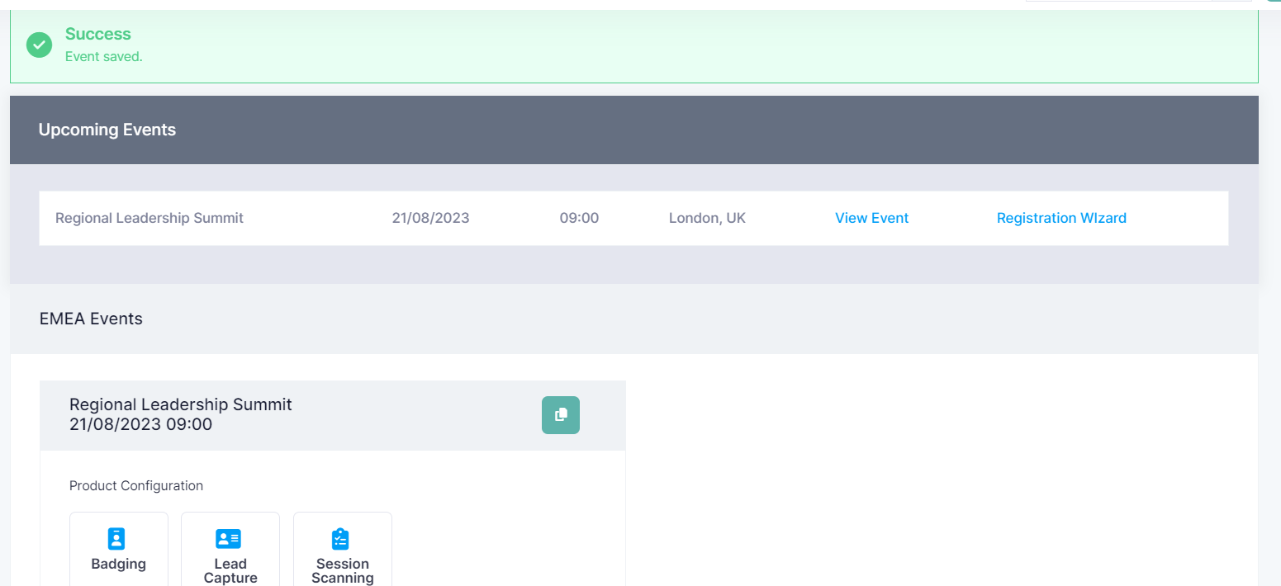Click the Lead Capture tile label
The height and width of the screenshot is (586, 1281).
click(x=230, y=570)
